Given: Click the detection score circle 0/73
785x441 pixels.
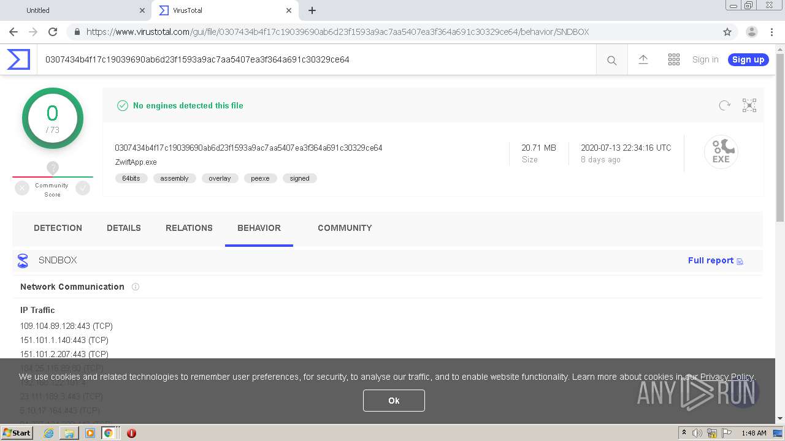Looking at the screenshot, I should coord(53,118).
